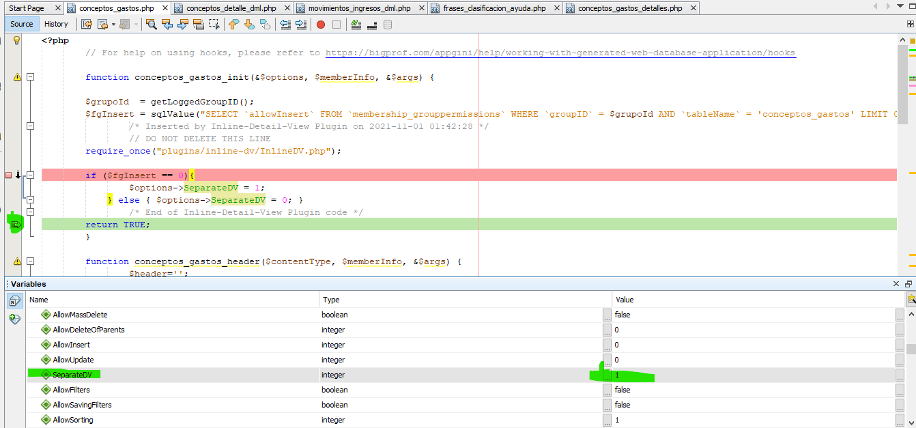Sort by the Value column header
The image size is (916, 428).
pos(759,300)
